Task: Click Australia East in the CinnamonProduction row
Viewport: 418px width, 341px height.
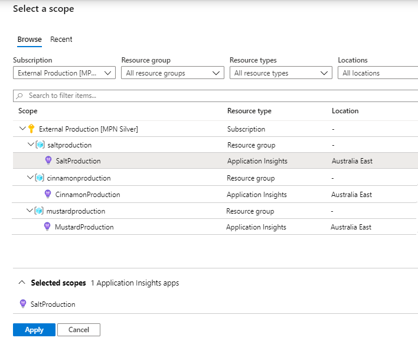Action: click(351, 195)
